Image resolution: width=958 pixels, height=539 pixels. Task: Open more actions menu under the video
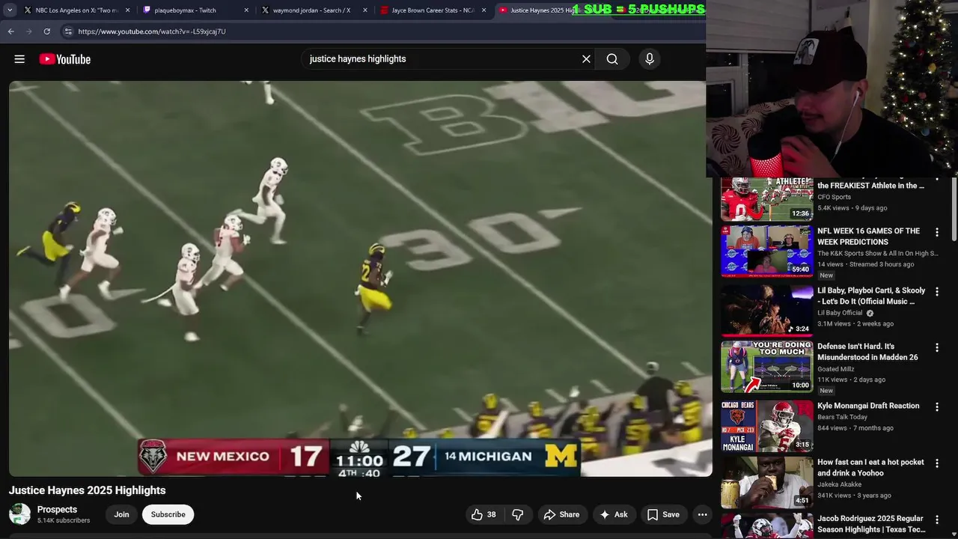tap(702, 514)
